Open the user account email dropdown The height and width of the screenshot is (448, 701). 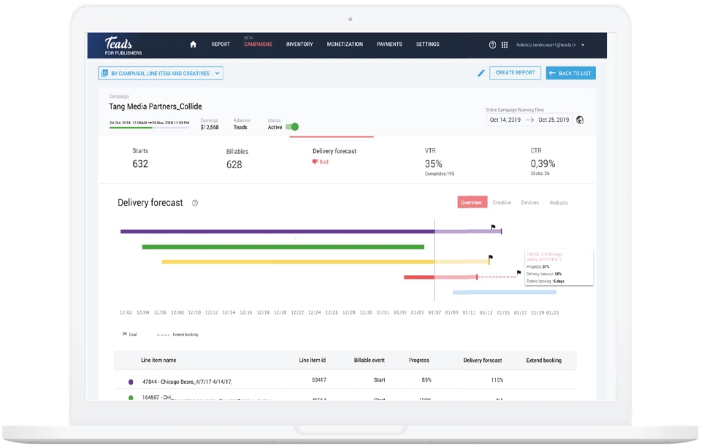point(551,45)
